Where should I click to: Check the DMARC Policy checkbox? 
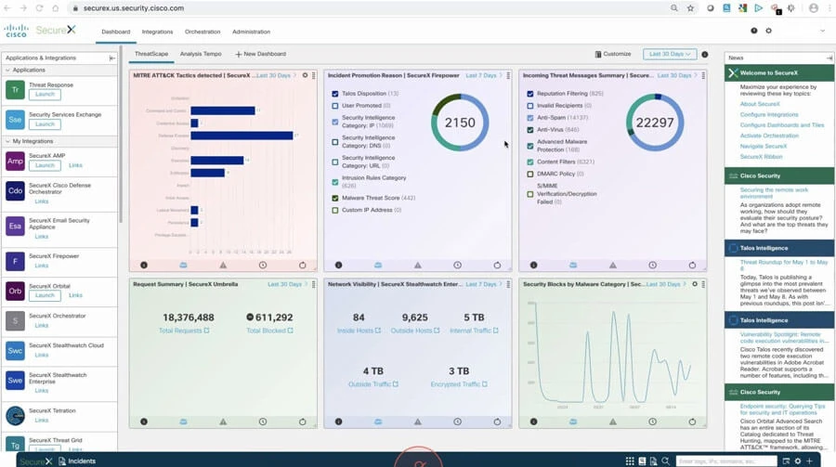tap(530, 174)
